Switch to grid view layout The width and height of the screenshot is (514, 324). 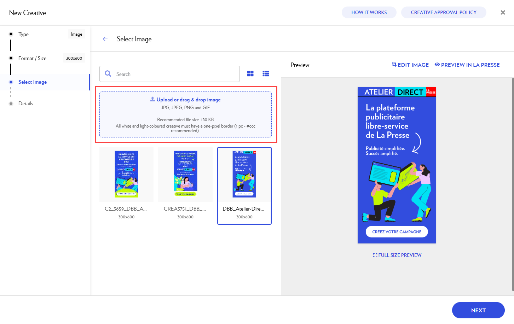(x=250, y=73)
